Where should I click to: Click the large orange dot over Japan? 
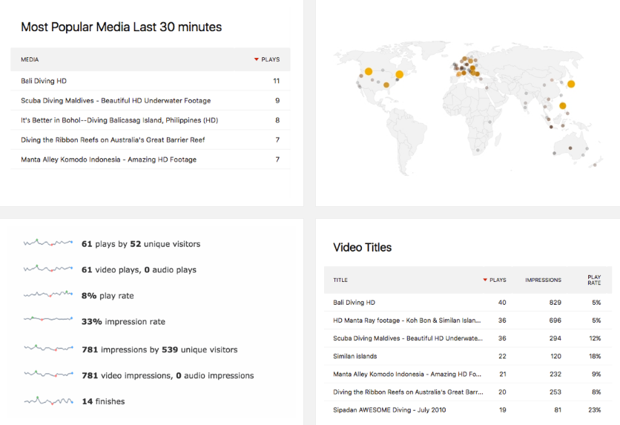[571, 84]
